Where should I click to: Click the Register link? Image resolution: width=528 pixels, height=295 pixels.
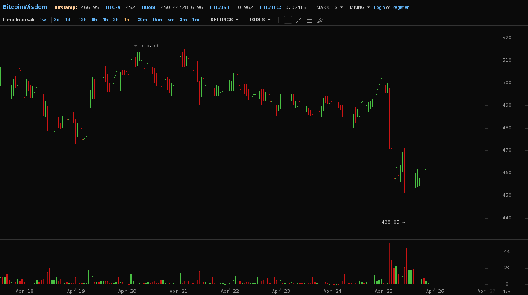tap(400, 7)
